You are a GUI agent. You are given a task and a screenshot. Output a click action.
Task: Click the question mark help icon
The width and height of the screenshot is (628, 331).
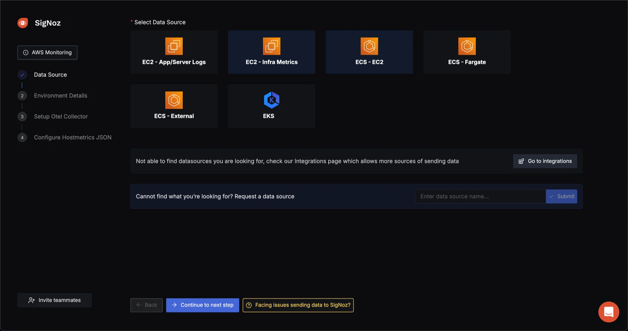pos(249,305)
